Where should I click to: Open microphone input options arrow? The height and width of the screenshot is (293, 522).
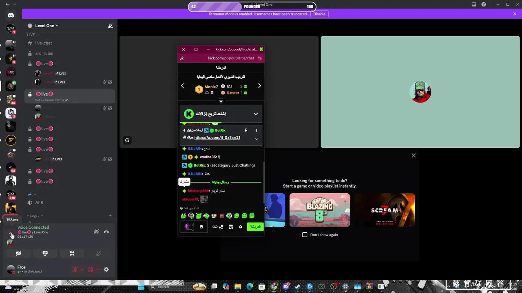[x=82, y=269]
